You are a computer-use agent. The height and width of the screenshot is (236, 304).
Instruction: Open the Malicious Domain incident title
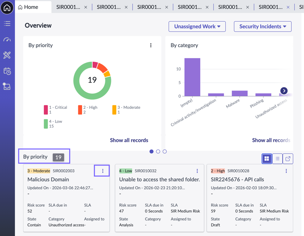48,180
